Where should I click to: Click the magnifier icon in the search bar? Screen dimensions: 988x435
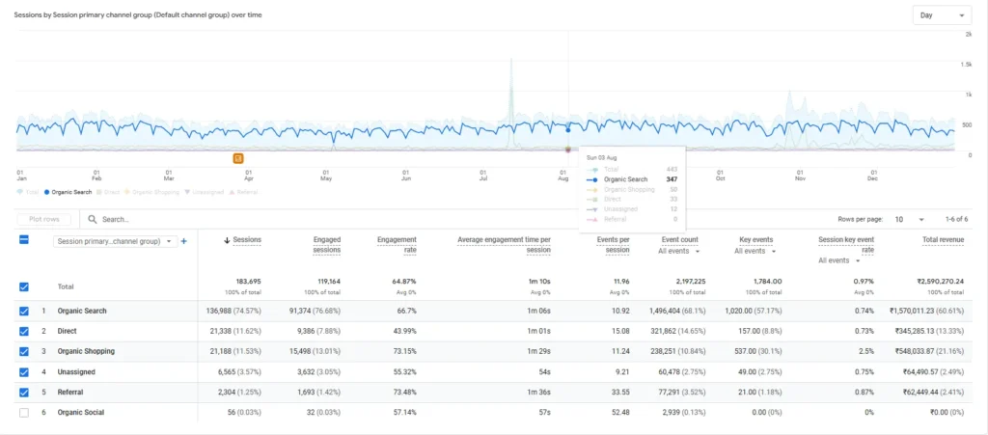[x=93, y=220]
